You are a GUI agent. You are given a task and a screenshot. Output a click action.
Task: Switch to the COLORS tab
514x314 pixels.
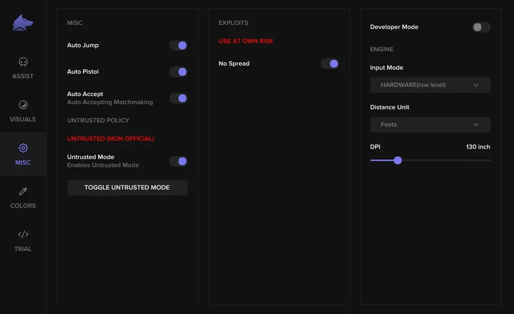coord(23,198)
